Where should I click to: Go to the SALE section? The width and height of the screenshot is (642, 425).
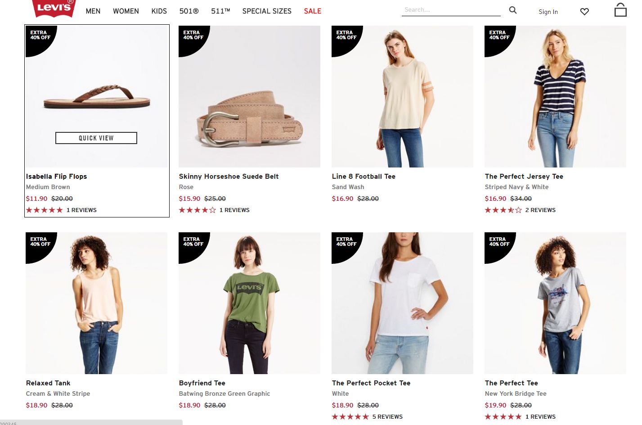click(312, 11)
